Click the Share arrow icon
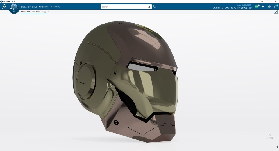The image size is (279, 151). (269, 7)
